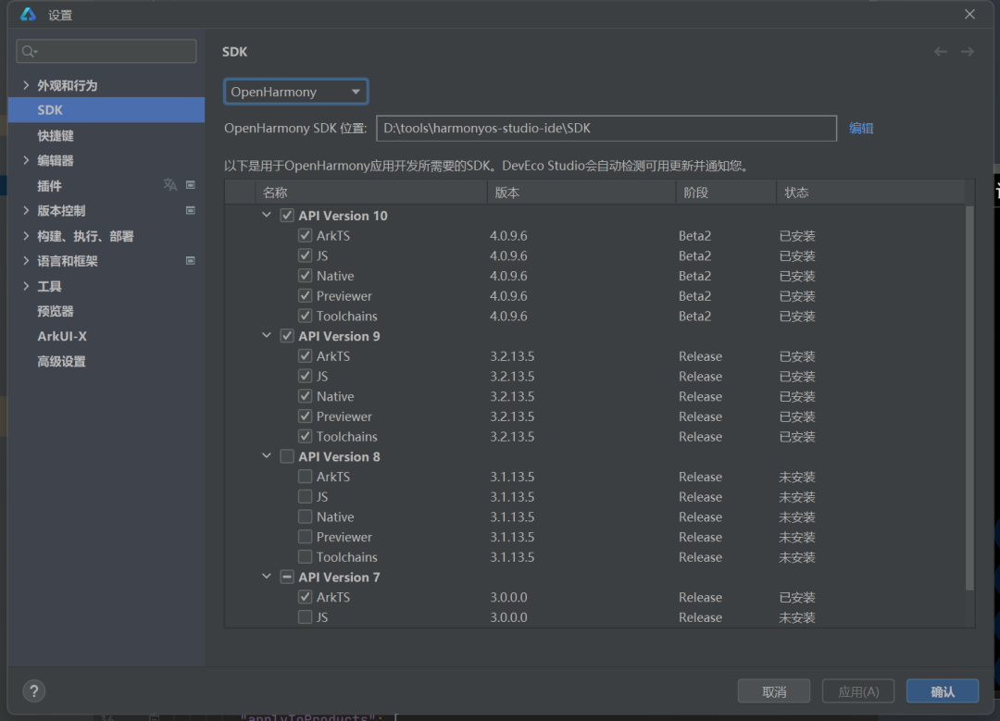
Task: Click the settings search field
Action: point(106,51)
